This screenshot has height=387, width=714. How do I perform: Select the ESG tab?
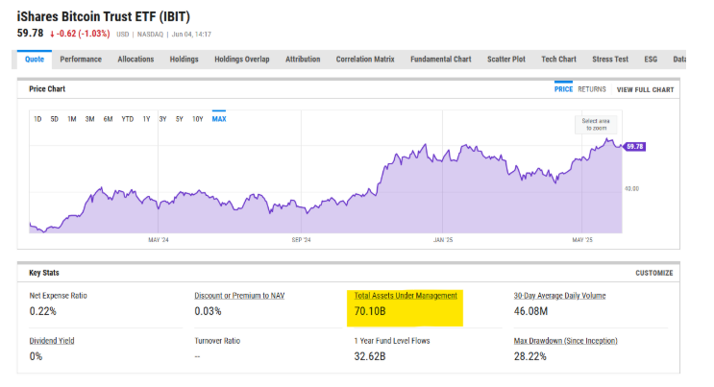[x=651, y=60]
